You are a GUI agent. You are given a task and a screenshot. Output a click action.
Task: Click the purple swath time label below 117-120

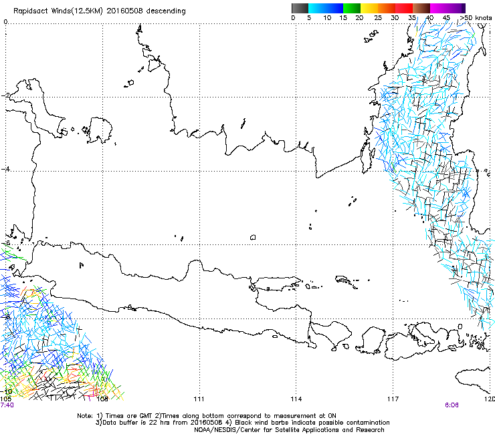click(x=452, y=405)
